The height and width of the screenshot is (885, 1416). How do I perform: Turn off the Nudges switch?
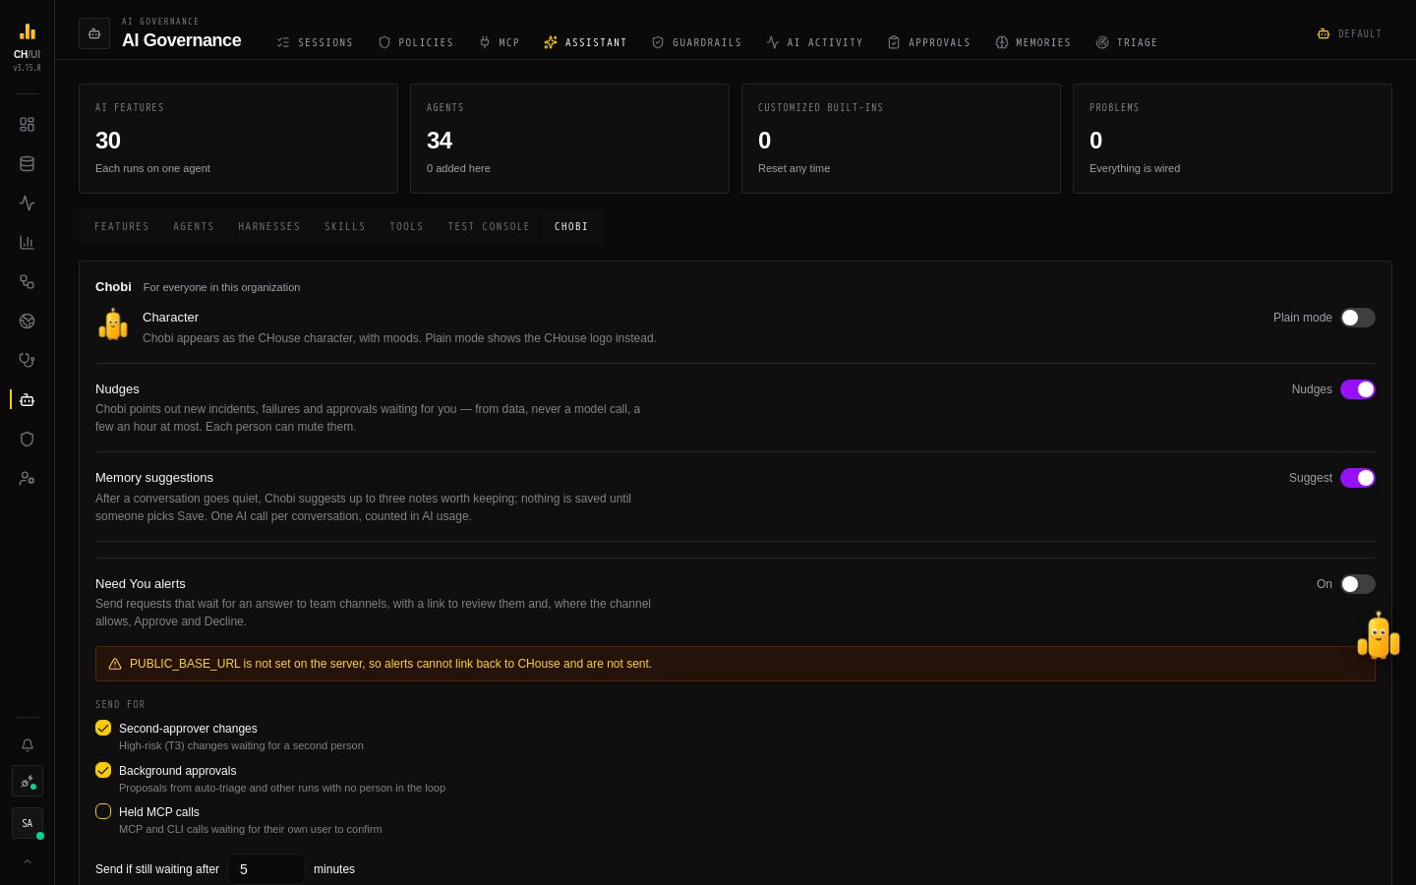1358,389
